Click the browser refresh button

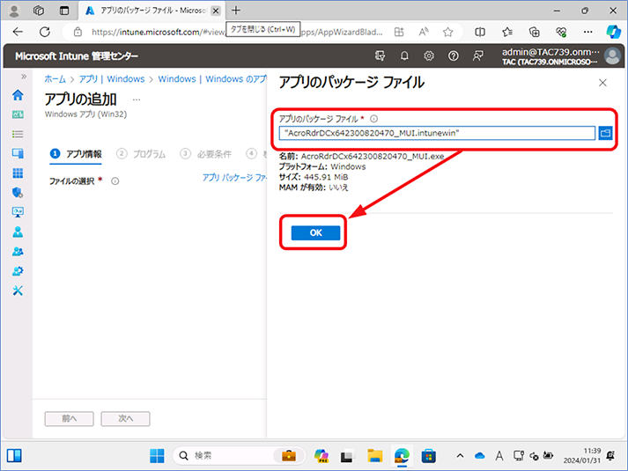tap(45, 32)
